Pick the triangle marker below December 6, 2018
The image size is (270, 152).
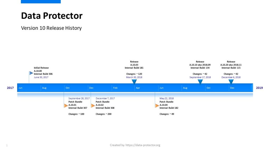231,82
